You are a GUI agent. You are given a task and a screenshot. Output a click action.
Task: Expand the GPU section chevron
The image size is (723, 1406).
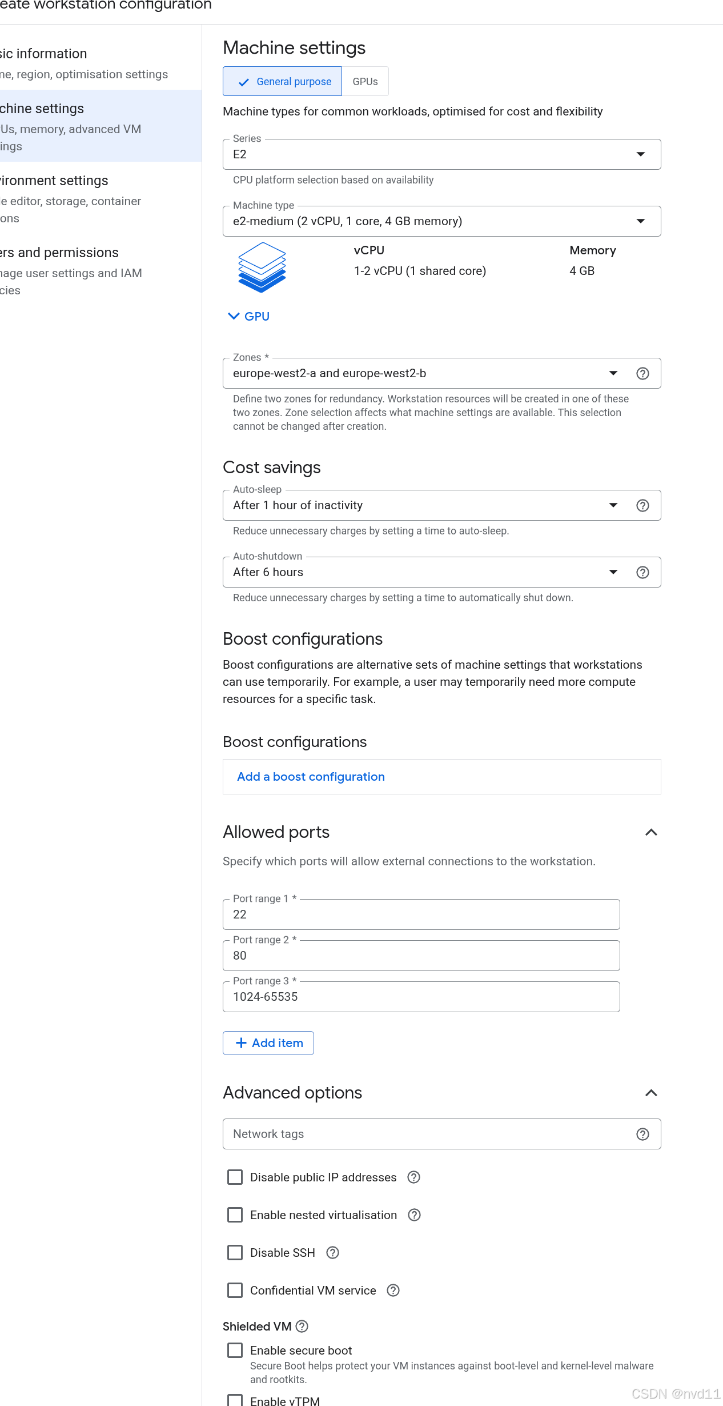coord(234,316)
